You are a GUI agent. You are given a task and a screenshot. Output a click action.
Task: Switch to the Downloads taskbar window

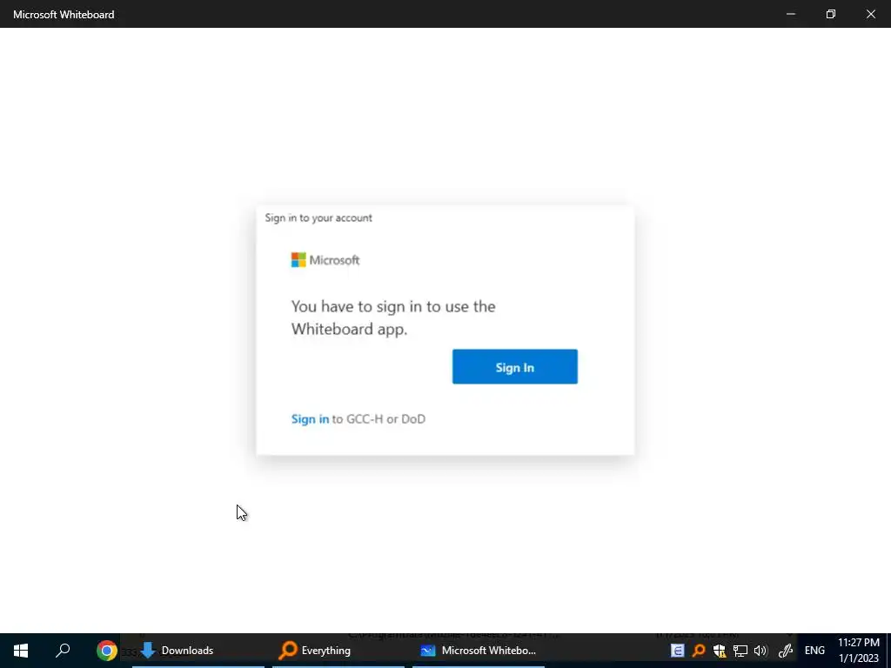click(198, 651)
